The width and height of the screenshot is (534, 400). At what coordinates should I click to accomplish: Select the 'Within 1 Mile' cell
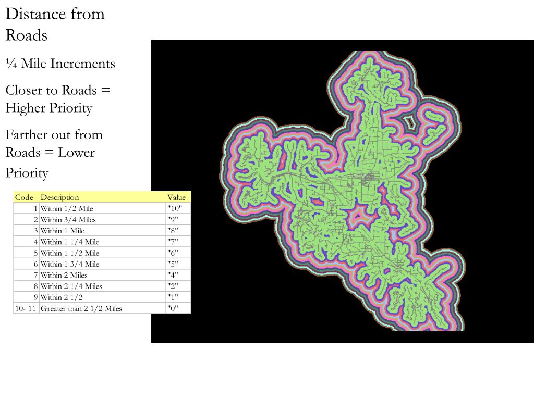pyautogui.click(x=103, y=231)
